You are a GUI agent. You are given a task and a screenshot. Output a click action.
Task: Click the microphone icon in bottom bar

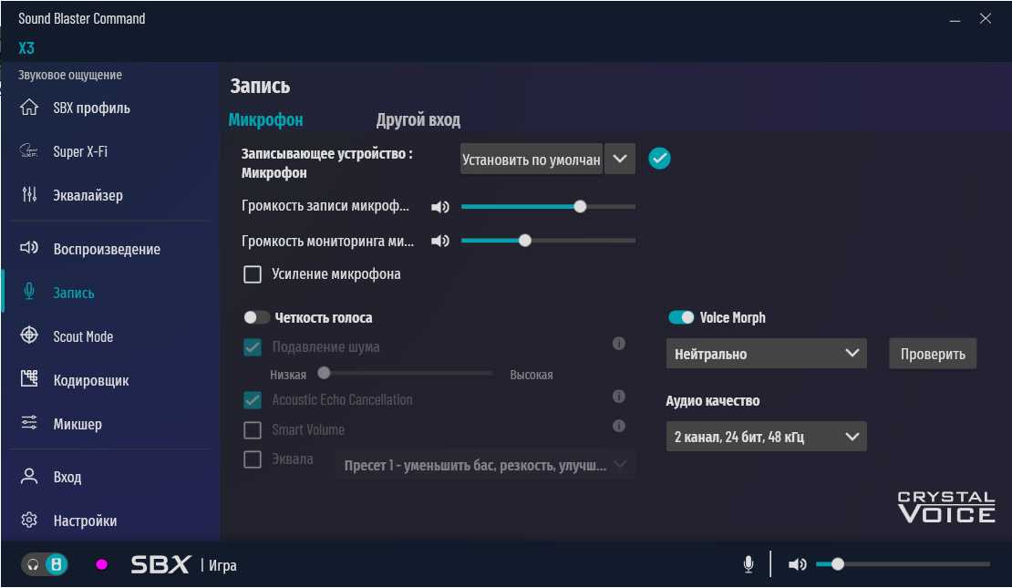coord(749,564)
